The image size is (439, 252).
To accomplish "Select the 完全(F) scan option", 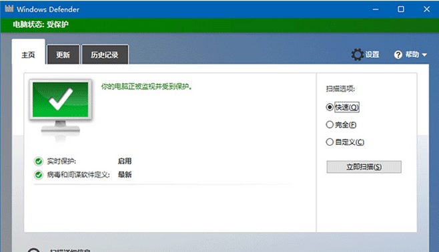I will point(330,124).
